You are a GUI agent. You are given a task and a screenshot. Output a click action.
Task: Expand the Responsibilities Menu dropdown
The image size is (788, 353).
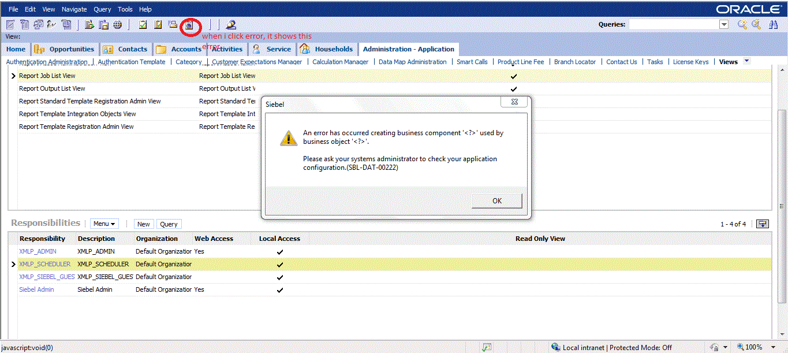pos(104,224)
